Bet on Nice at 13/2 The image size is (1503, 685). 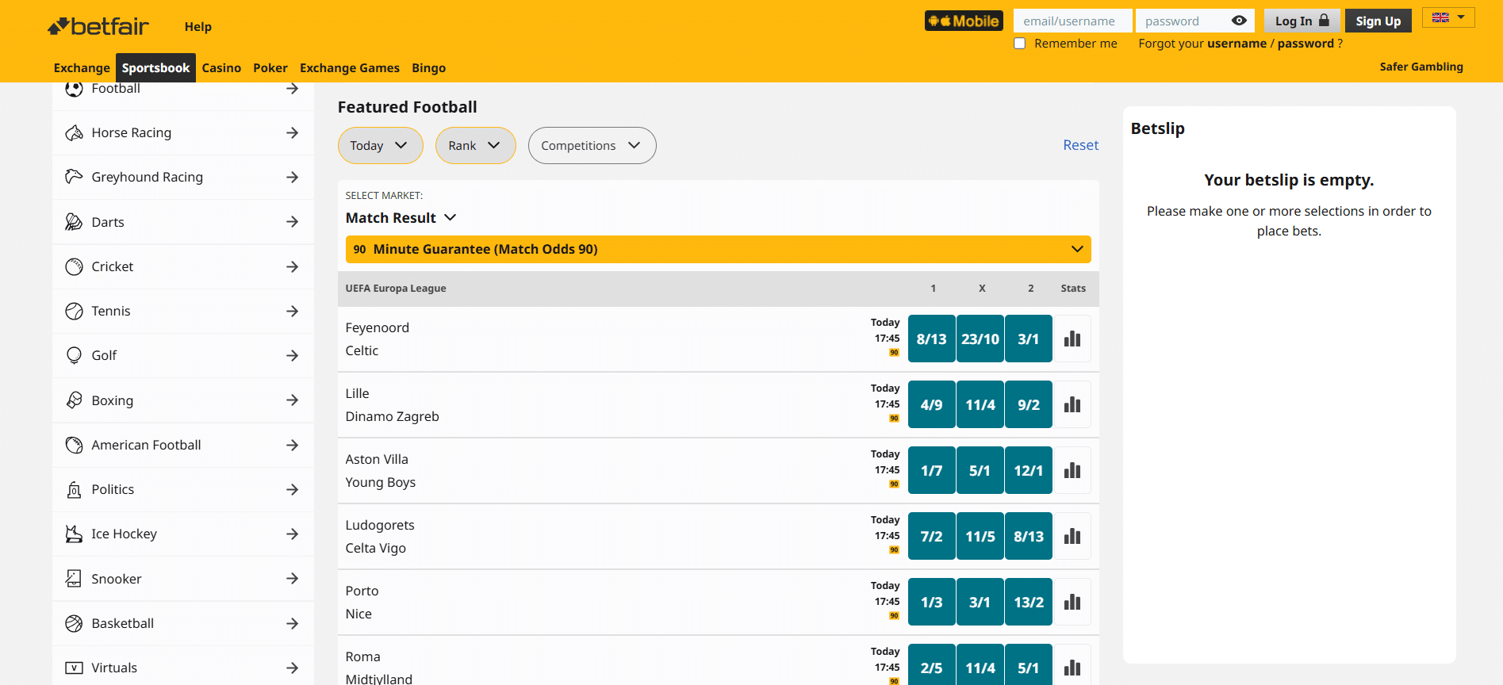point(1029,602)
